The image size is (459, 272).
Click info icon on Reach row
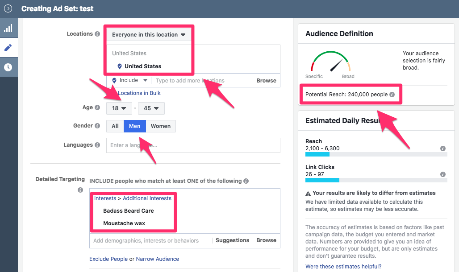[443, 148]
